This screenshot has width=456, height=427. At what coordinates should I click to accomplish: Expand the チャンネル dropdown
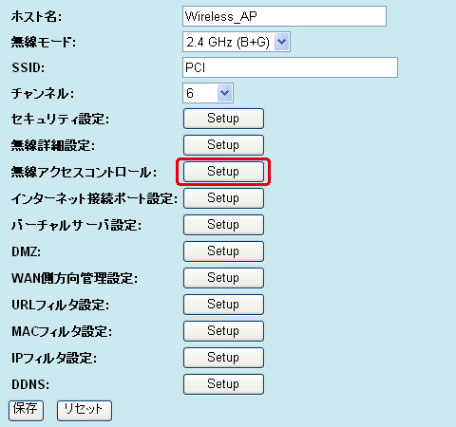point(208,93)
